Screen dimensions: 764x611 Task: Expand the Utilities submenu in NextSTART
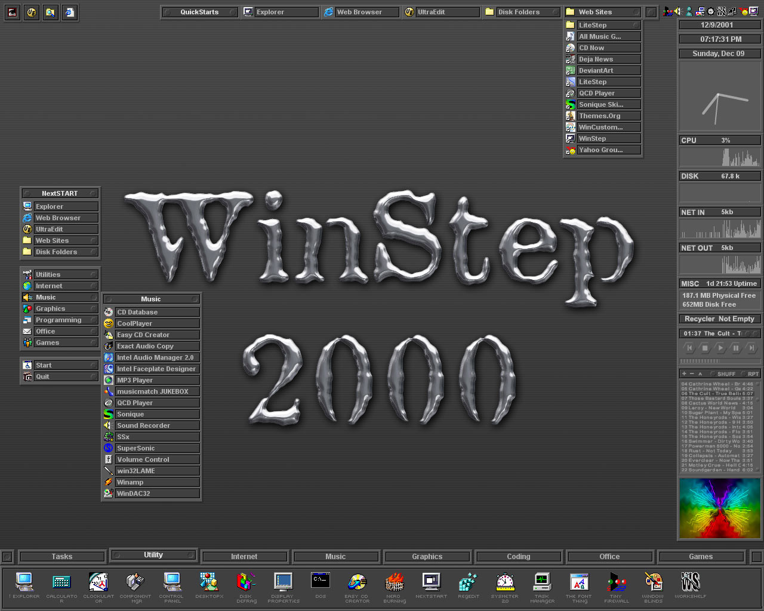[x=60, y=274]
